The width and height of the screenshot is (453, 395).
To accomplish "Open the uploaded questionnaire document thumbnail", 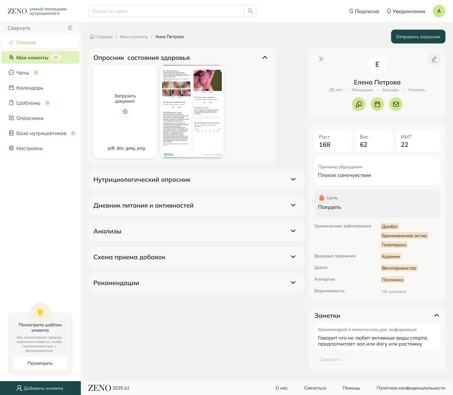I will [x=192, y=112].
